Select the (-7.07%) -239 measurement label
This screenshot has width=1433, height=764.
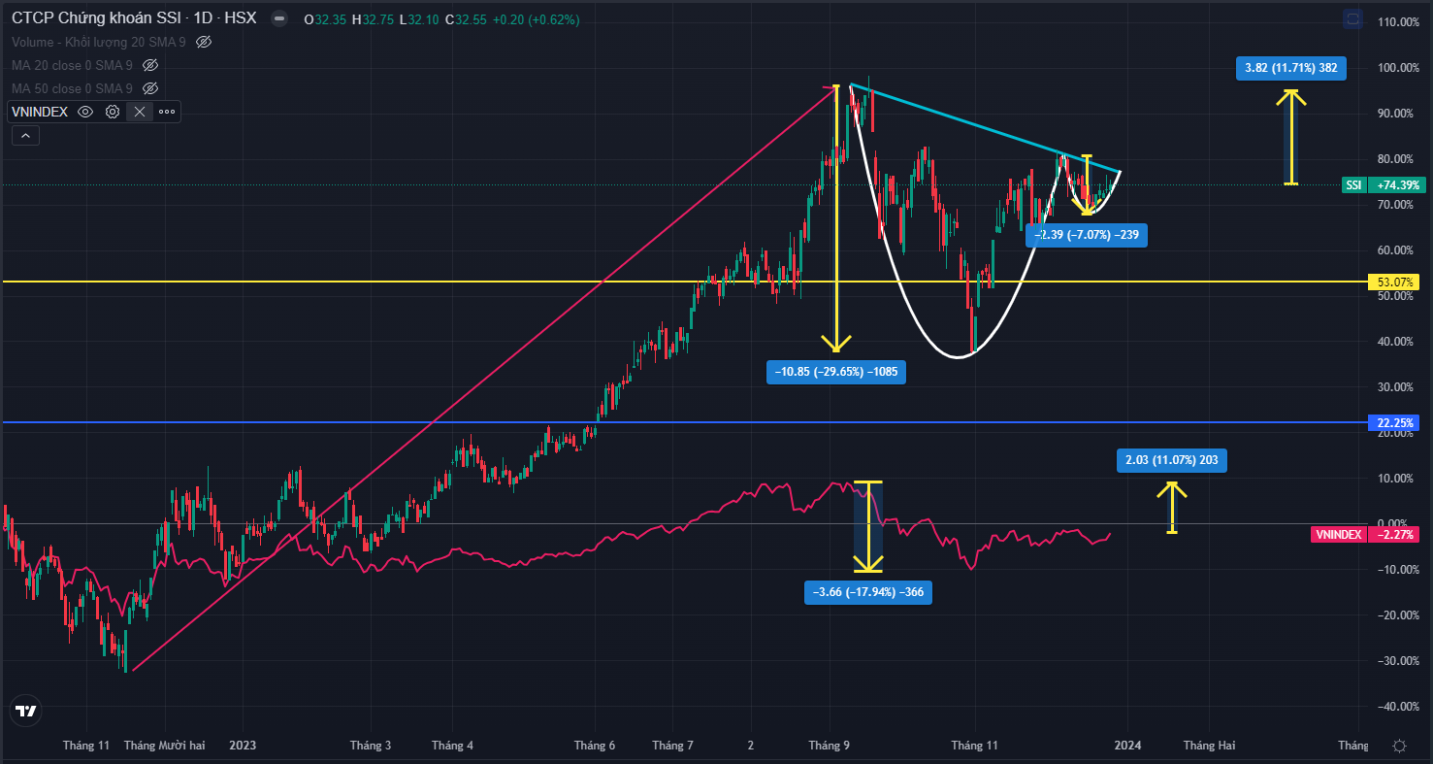1087,235
